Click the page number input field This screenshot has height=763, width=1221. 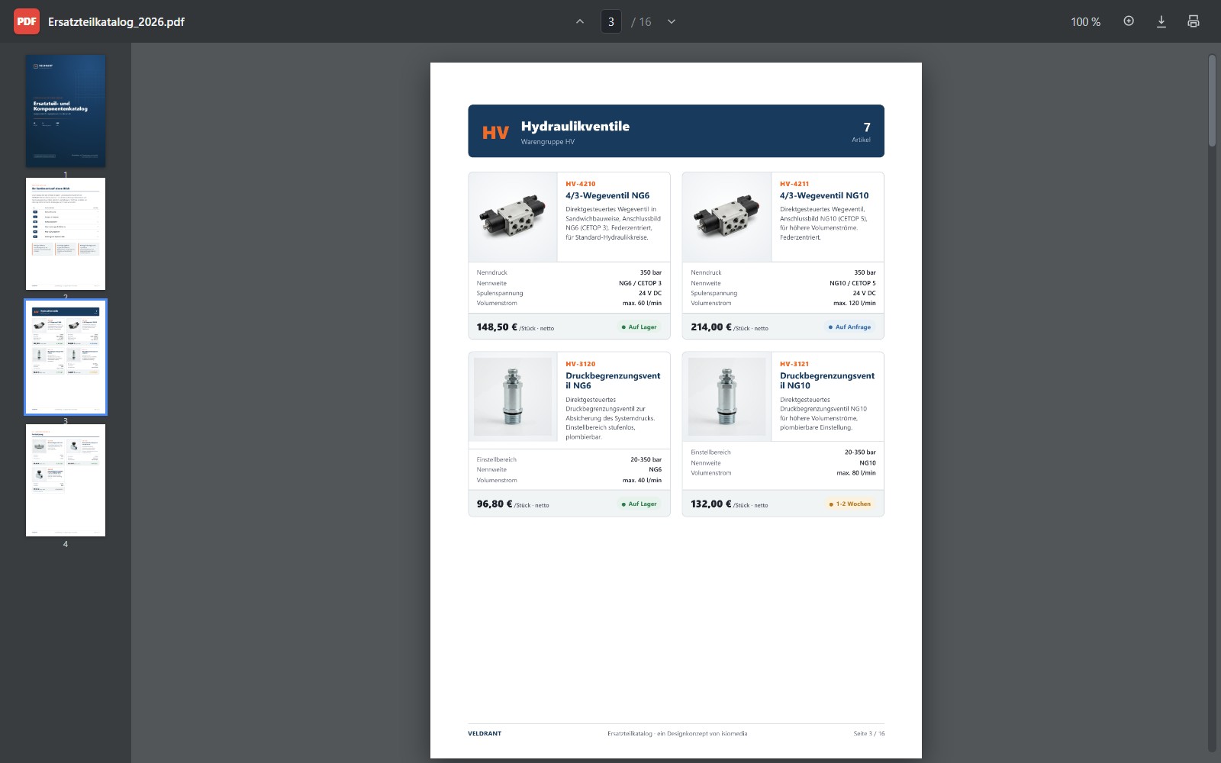(x=611, y=21)
